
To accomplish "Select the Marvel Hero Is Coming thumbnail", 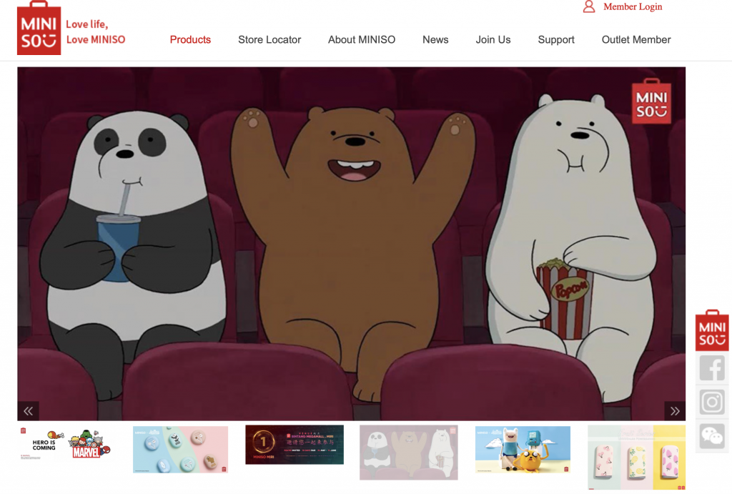I will pyautogui.click(x=66, y=444).
